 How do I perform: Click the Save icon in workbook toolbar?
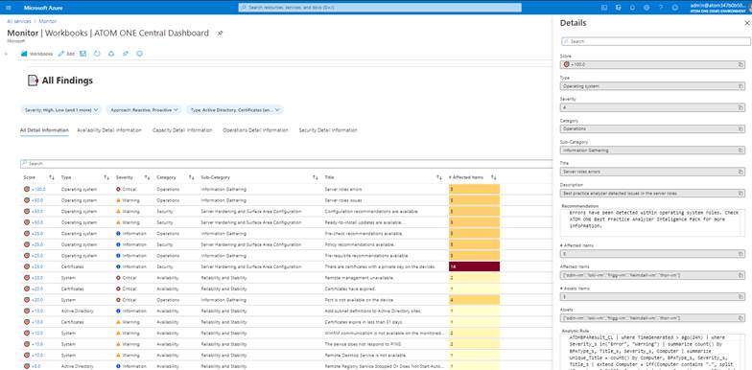[82, 54]
